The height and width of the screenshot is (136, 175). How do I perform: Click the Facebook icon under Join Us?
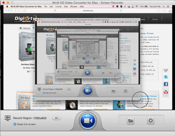click(x=166, y=84)
